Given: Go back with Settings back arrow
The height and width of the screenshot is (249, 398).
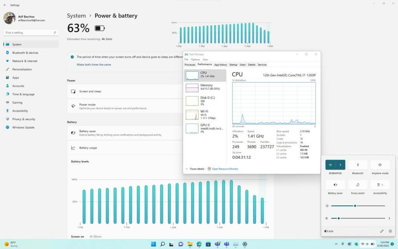Looking at the screenshot, I should (x=5, y=5).
